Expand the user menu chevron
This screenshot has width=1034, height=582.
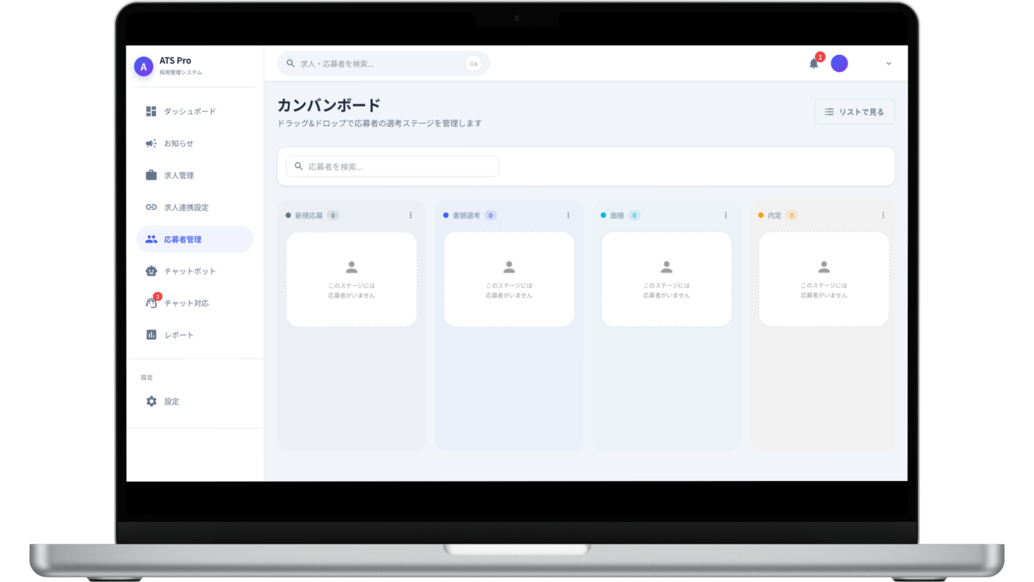(889, 64)
